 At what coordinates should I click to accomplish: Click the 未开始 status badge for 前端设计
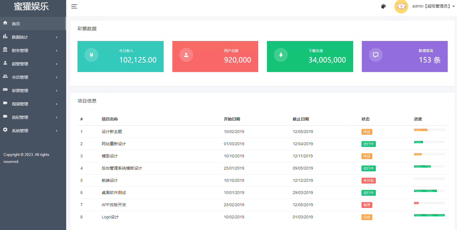pos(369,181)
